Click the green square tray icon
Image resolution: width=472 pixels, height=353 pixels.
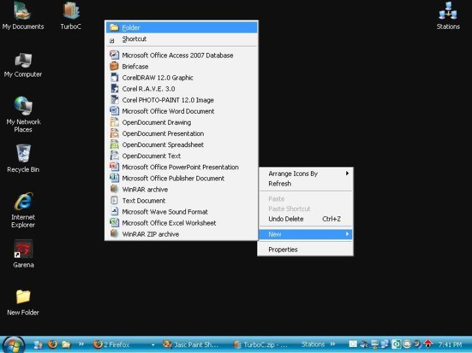click(396, 344)
